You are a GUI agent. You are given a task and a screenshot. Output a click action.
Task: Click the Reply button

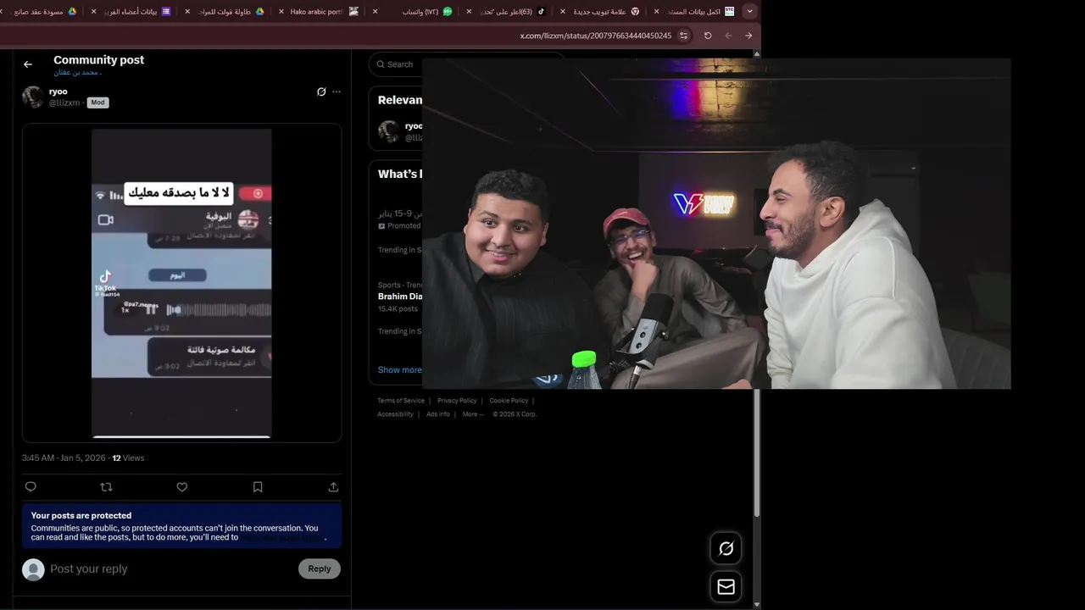(x=320, y=568)
